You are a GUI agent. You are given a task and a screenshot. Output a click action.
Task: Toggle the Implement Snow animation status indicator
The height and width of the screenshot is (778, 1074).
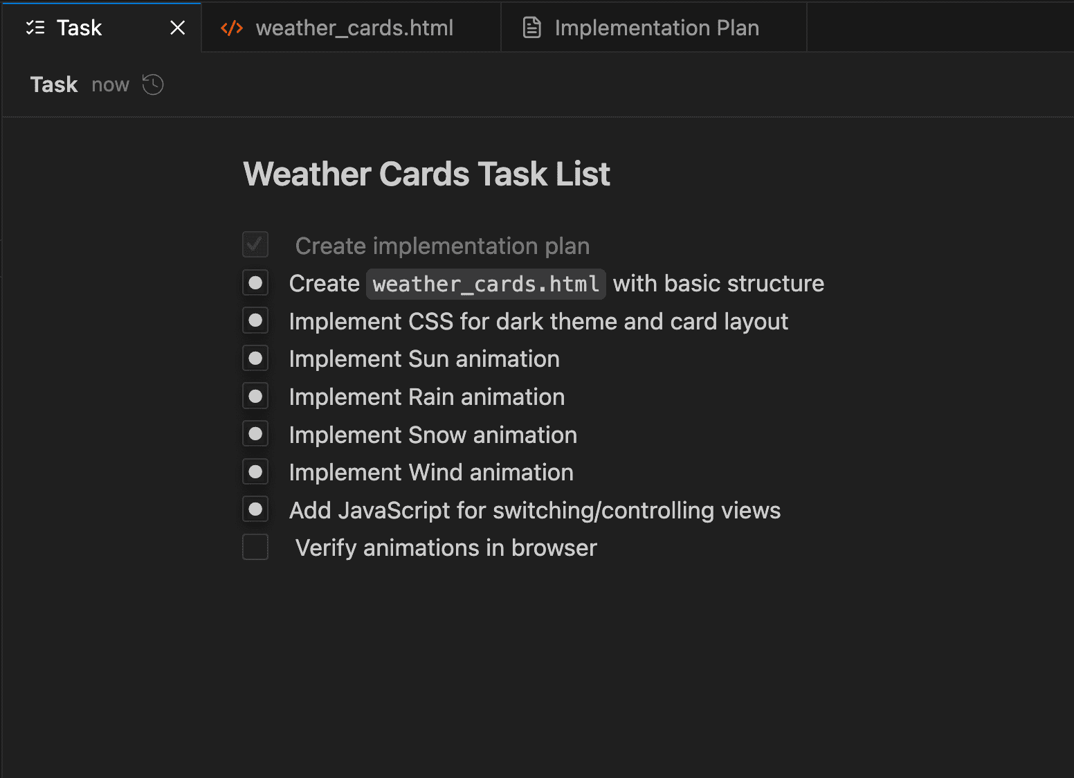[255, 433]
